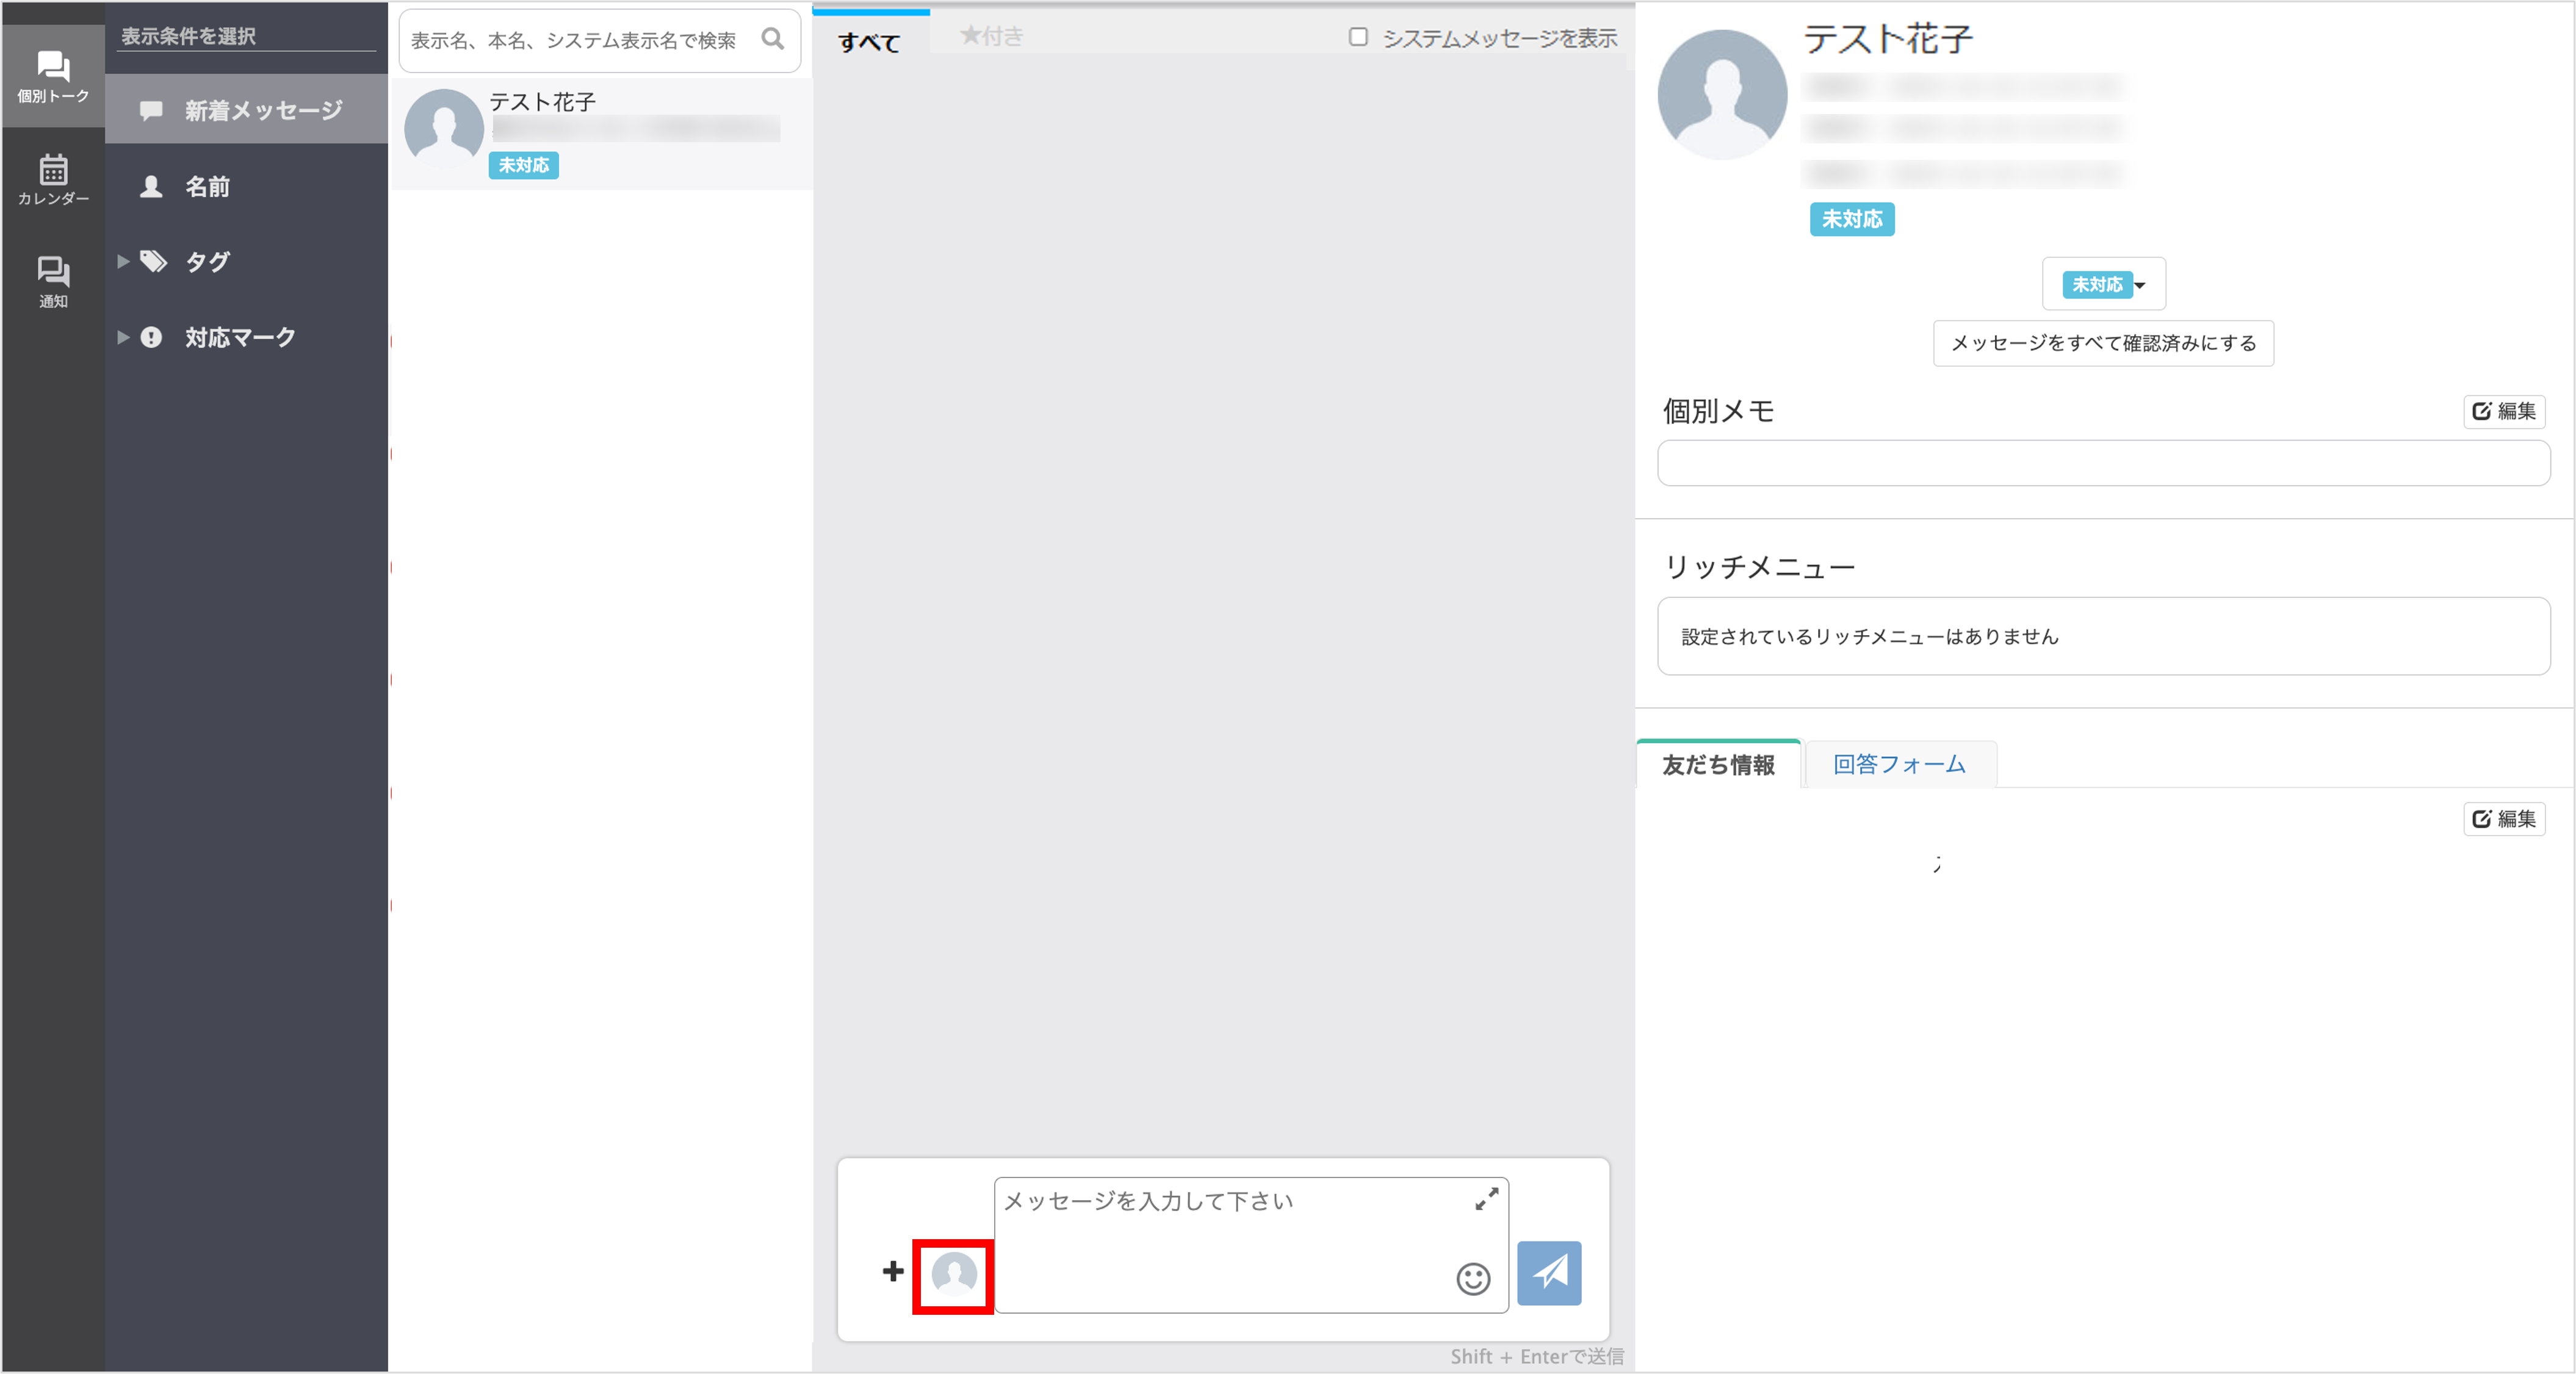Viewport: 2576px width, 1374px height.
Task: Click the highlighted avatar icon in the message bar
Action: (952, 1276)
